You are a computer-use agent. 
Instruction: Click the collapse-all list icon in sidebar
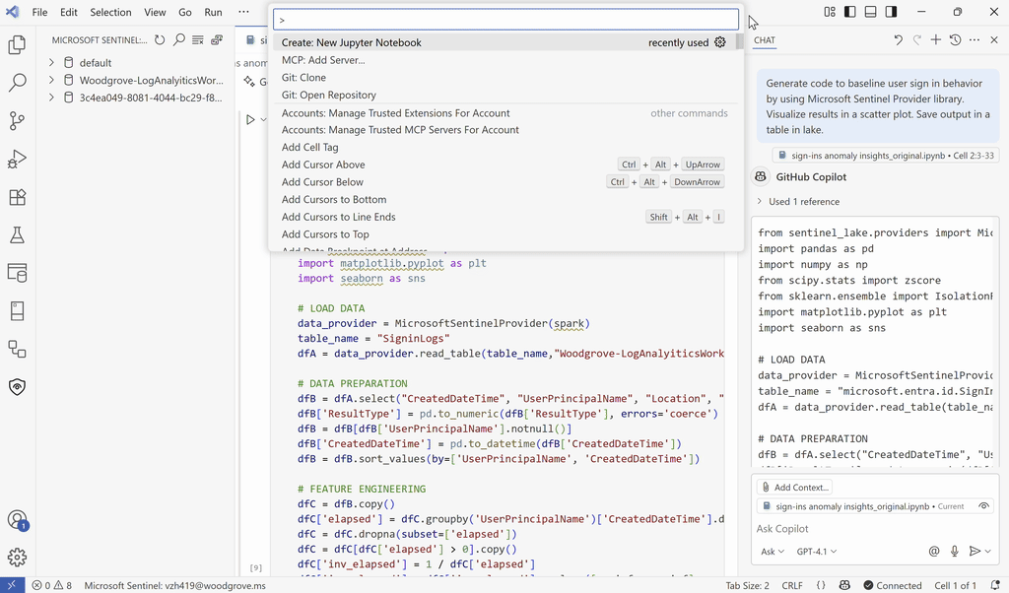coord(197,39)
